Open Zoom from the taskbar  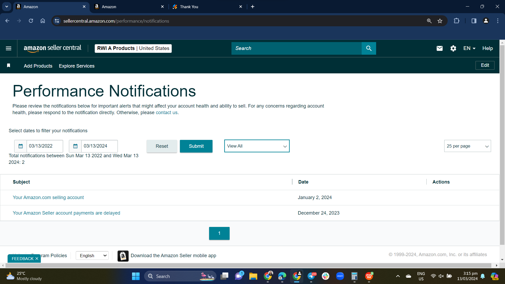[x=340, y=276]
